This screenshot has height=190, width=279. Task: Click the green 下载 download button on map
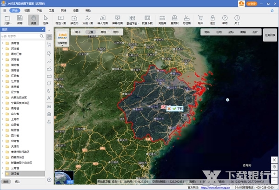[177, 108]
